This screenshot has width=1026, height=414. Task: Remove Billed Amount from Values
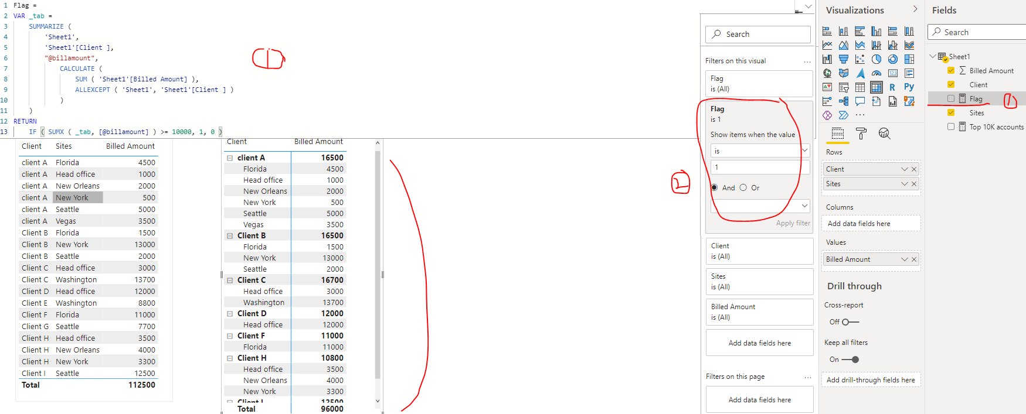[x=914, y=259]
